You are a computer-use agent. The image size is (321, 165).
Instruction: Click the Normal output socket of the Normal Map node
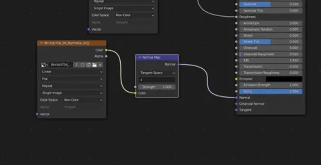click(x=179, y=65)
